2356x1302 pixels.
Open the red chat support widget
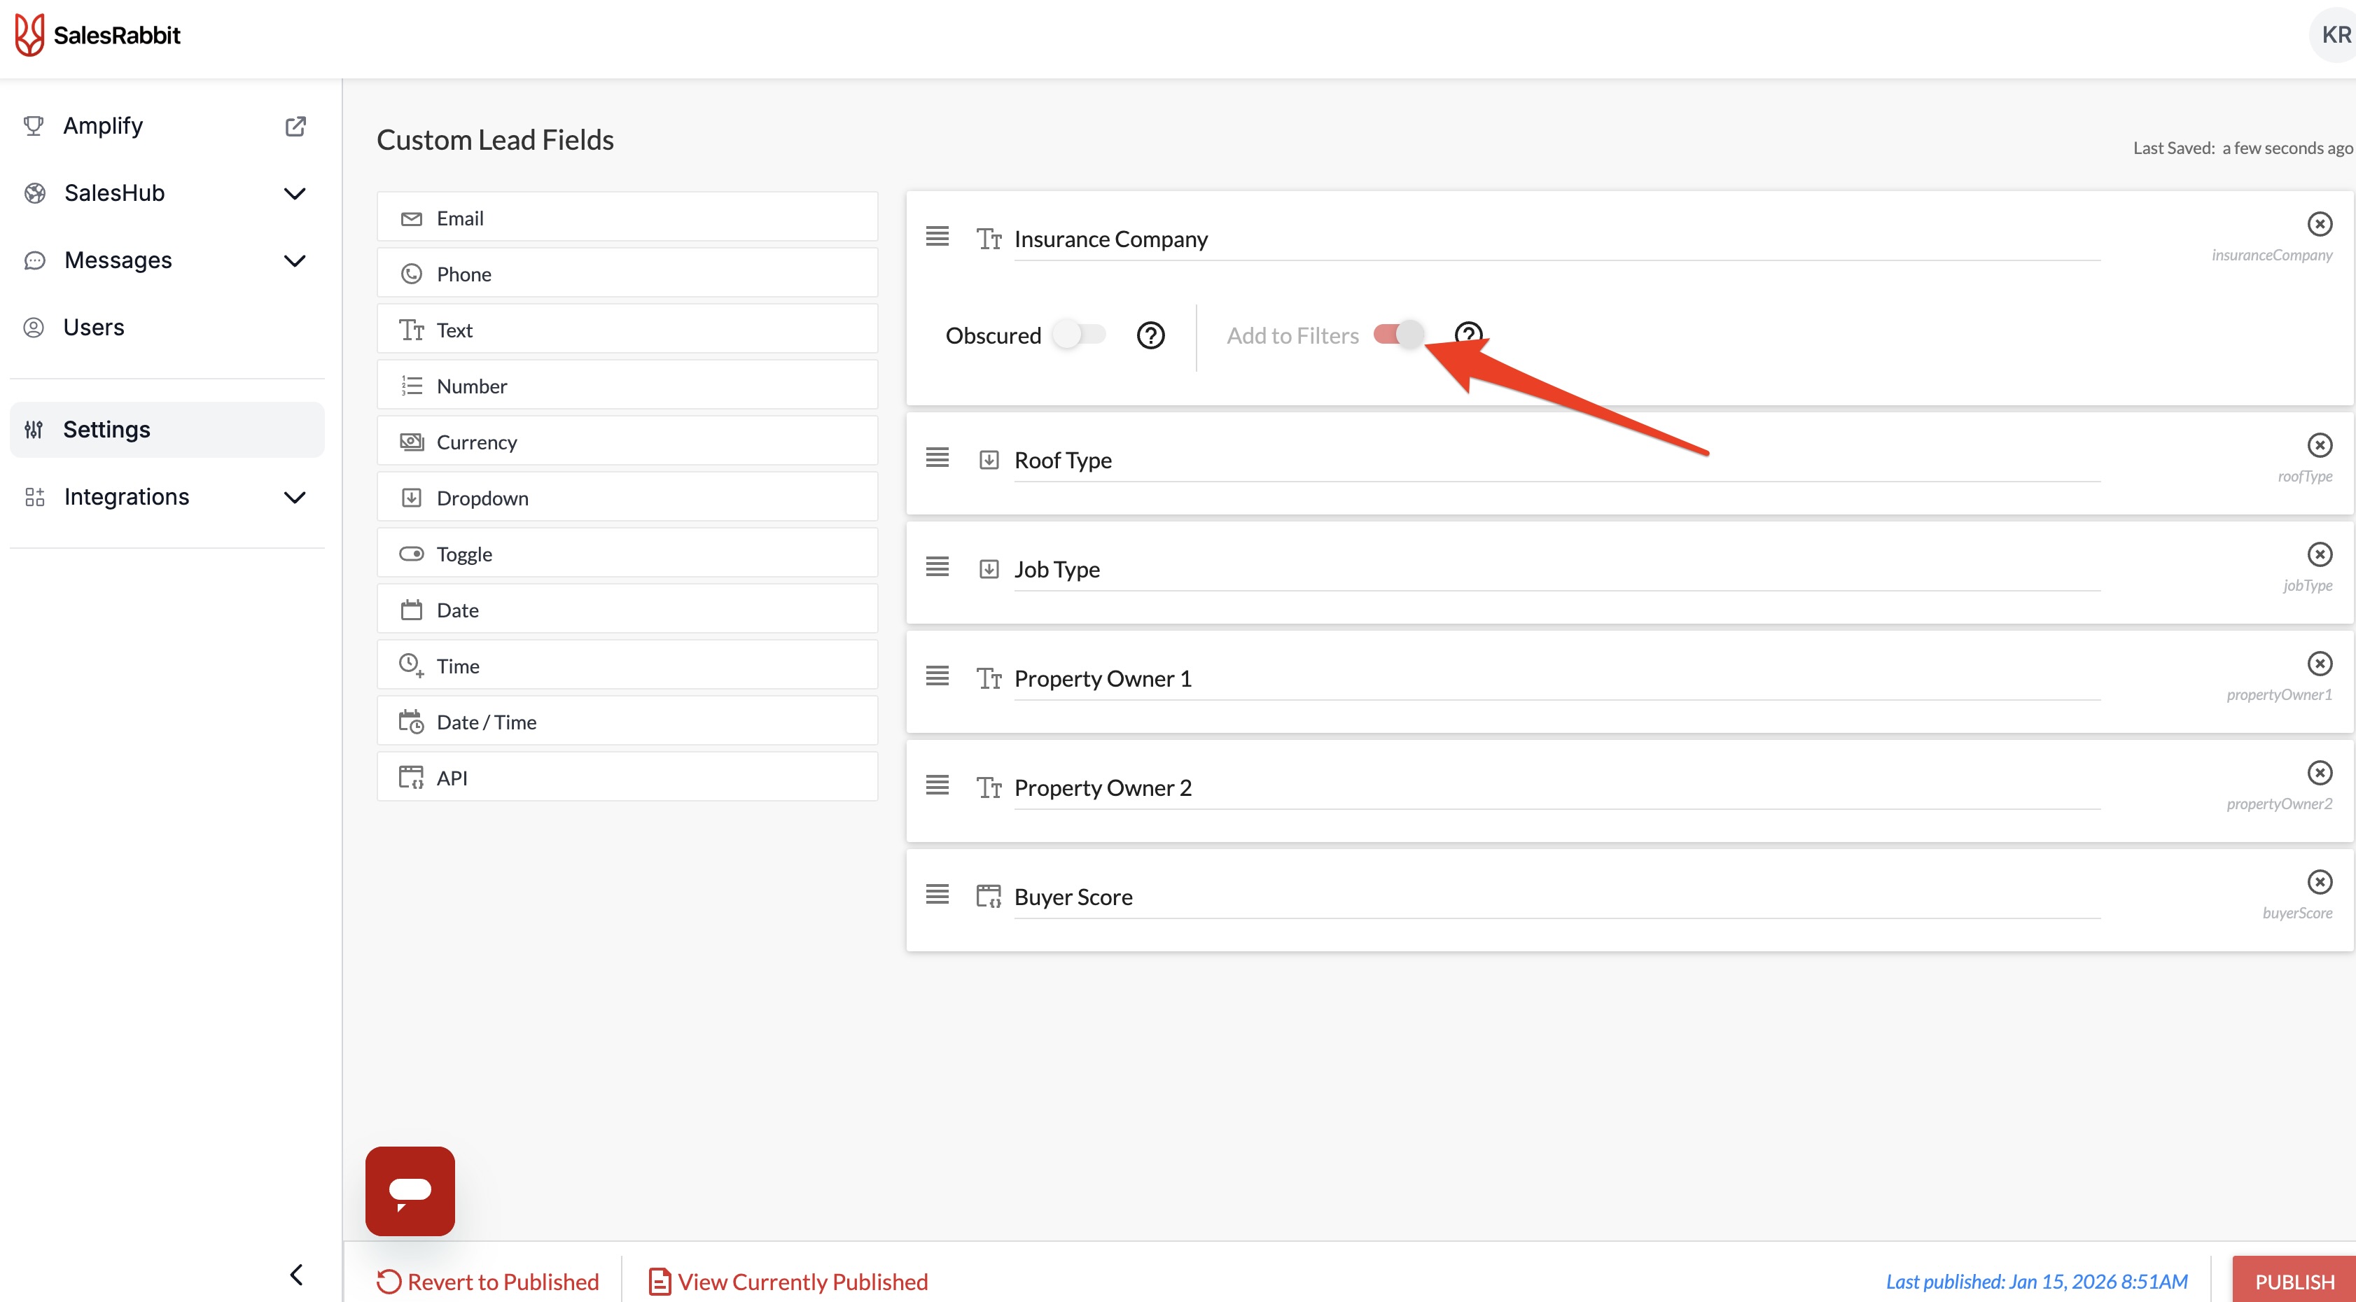(410, 1191)
